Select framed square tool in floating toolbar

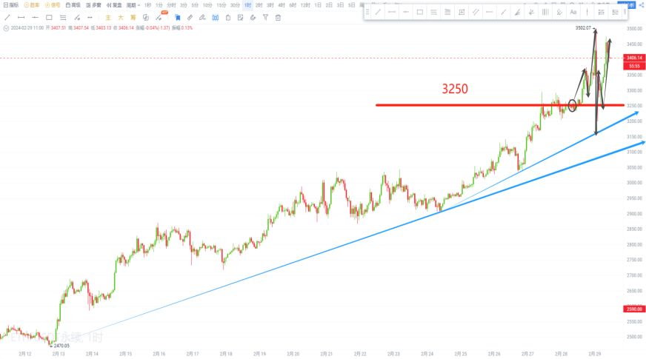pyautogui.click(x=462, y=12)
